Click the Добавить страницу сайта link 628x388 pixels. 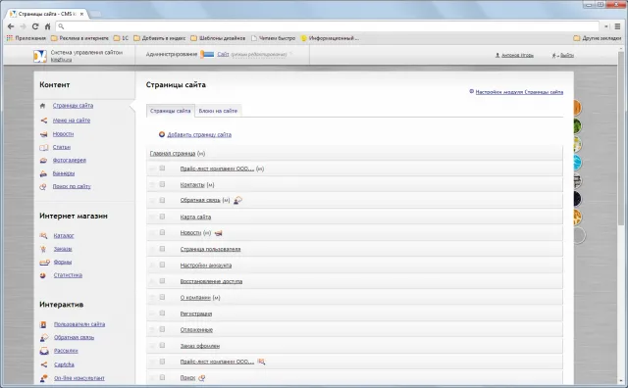tap(199, 135)
